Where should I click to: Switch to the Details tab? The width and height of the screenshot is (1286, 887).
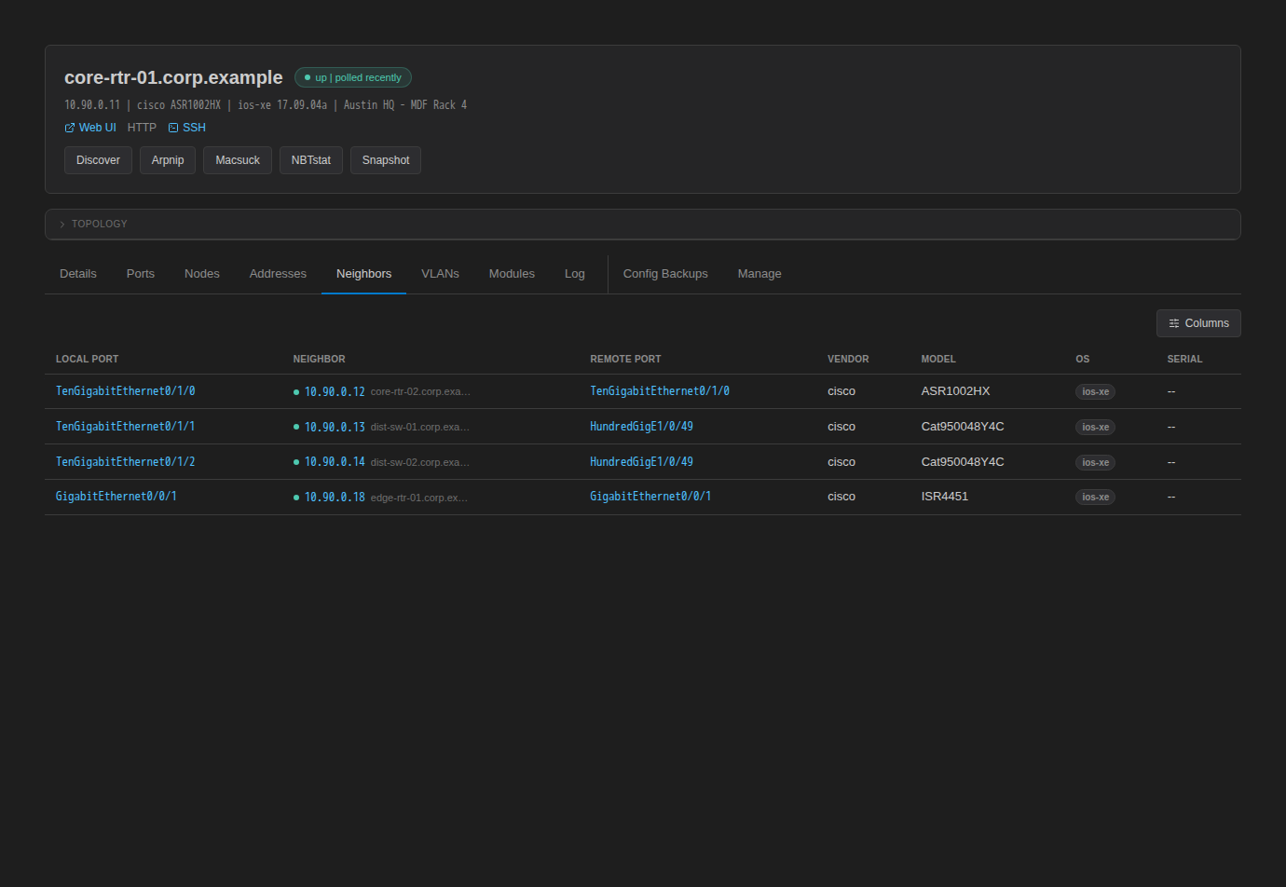pos(78,274)
